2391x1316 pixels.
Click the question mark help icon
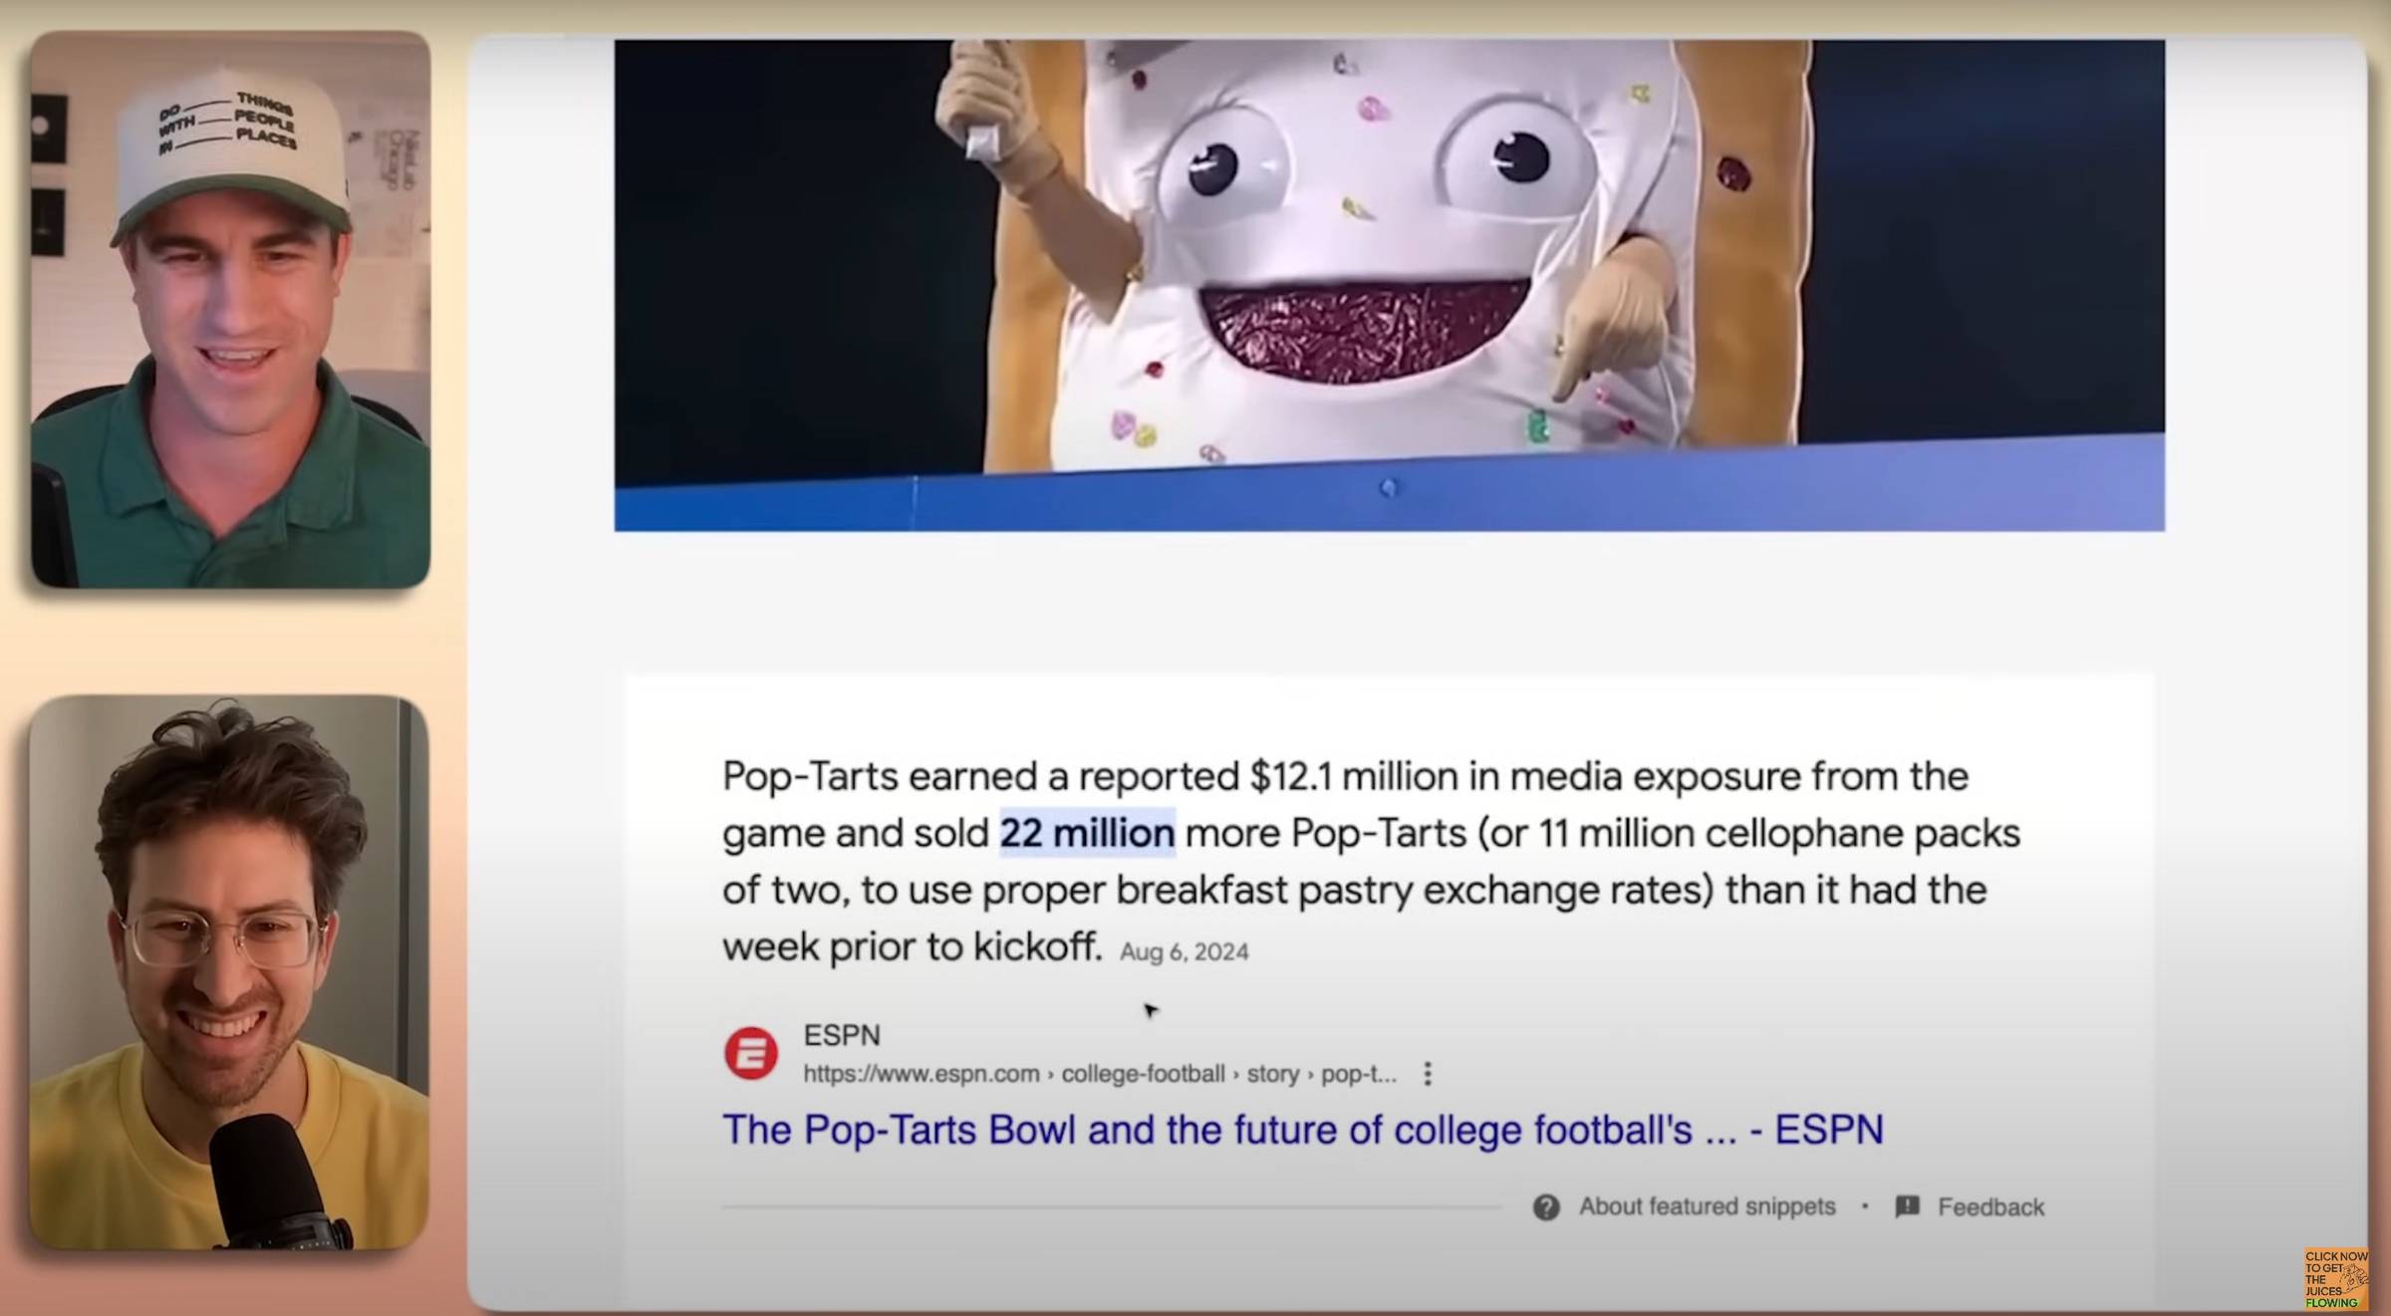tap(1546, 1207)
